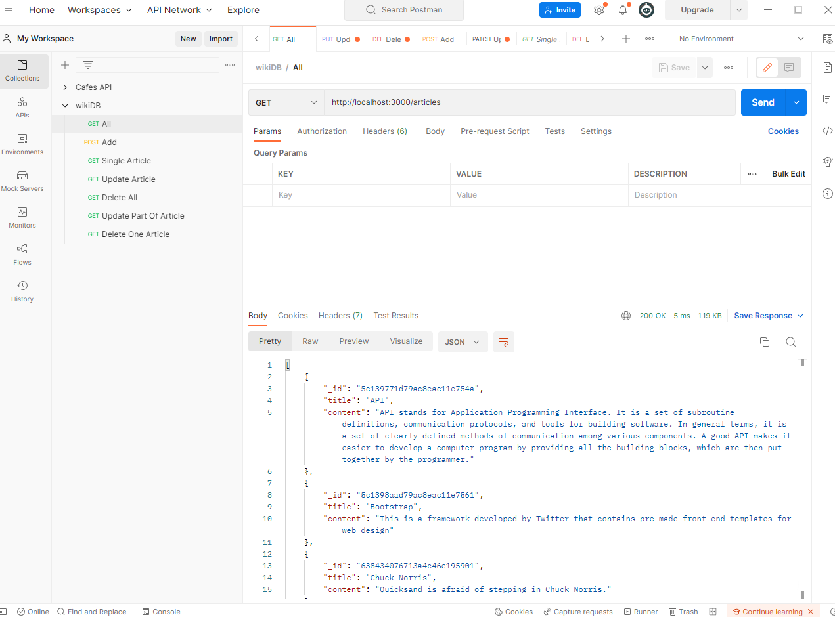Switch to the Authorization tab

coord(321,131)
